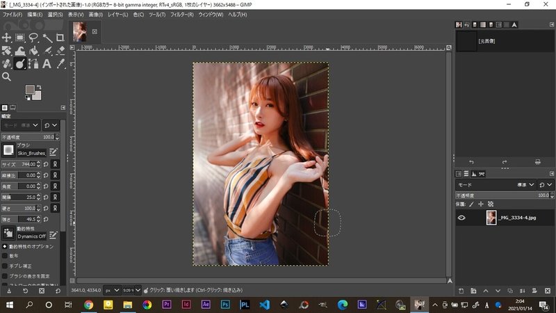Select the Paintbrush tool
This screenshot has width=556, height=313.
[x=47, y=51]
